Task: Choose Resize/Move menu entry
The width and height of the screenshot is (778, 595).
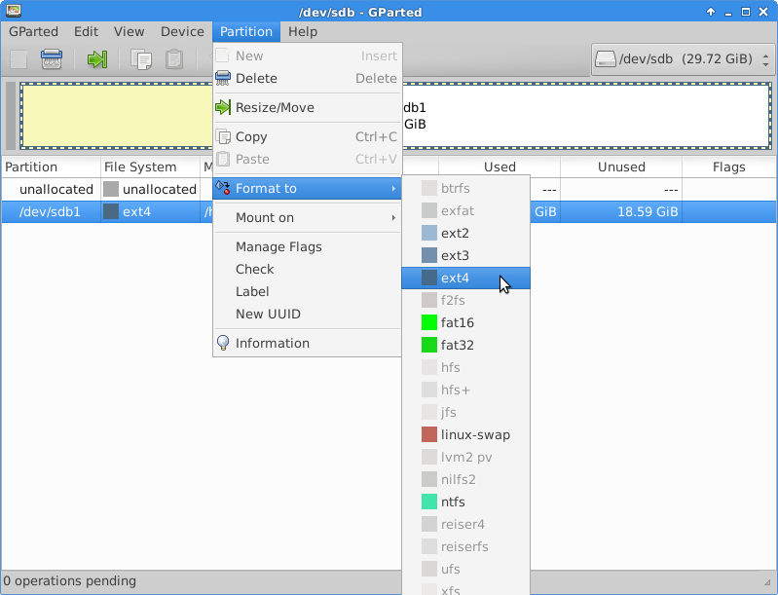Action: (x=307, y=108)
